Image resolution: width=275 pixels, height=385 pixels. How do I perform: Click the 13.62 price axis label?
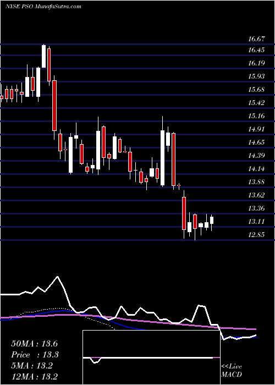(256, 195)
